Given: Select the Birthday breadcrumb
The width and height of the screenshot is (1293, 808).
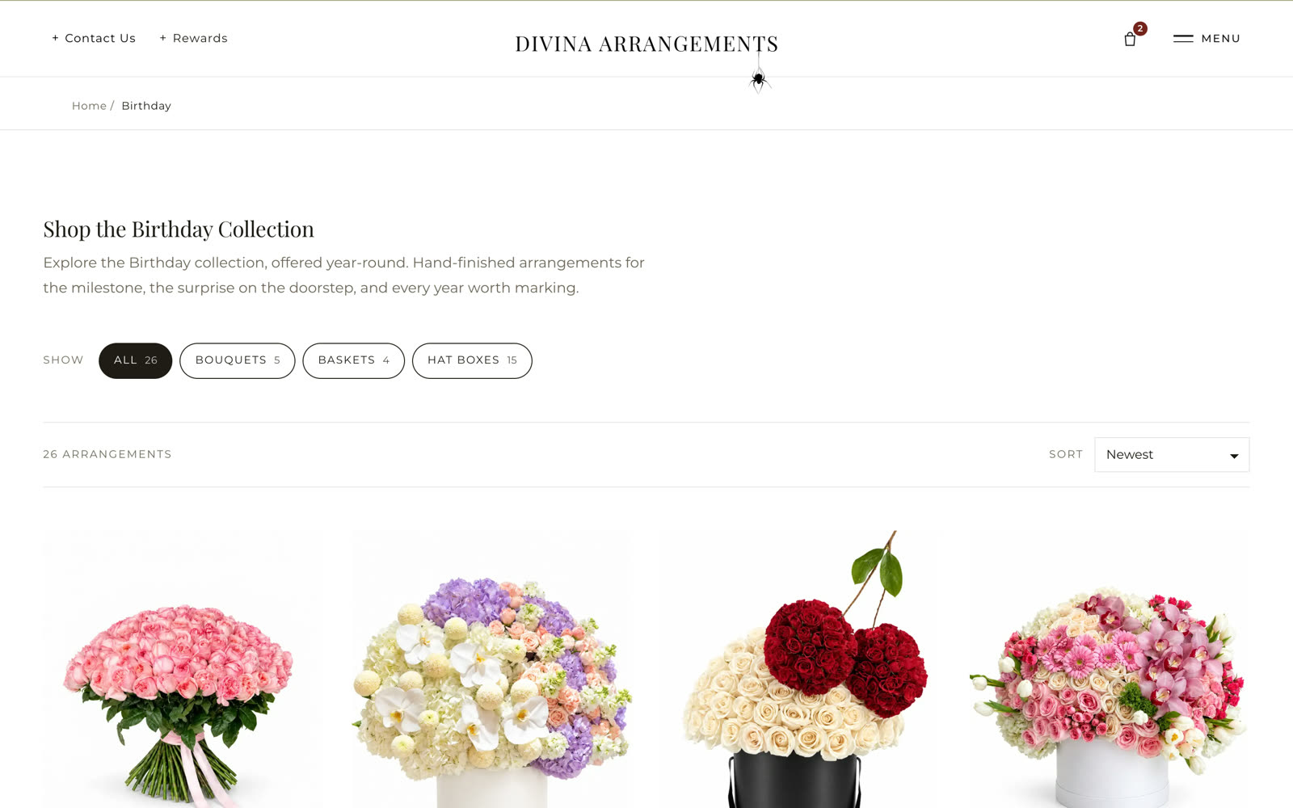Looking at the screenshot, I should [146, 106].
